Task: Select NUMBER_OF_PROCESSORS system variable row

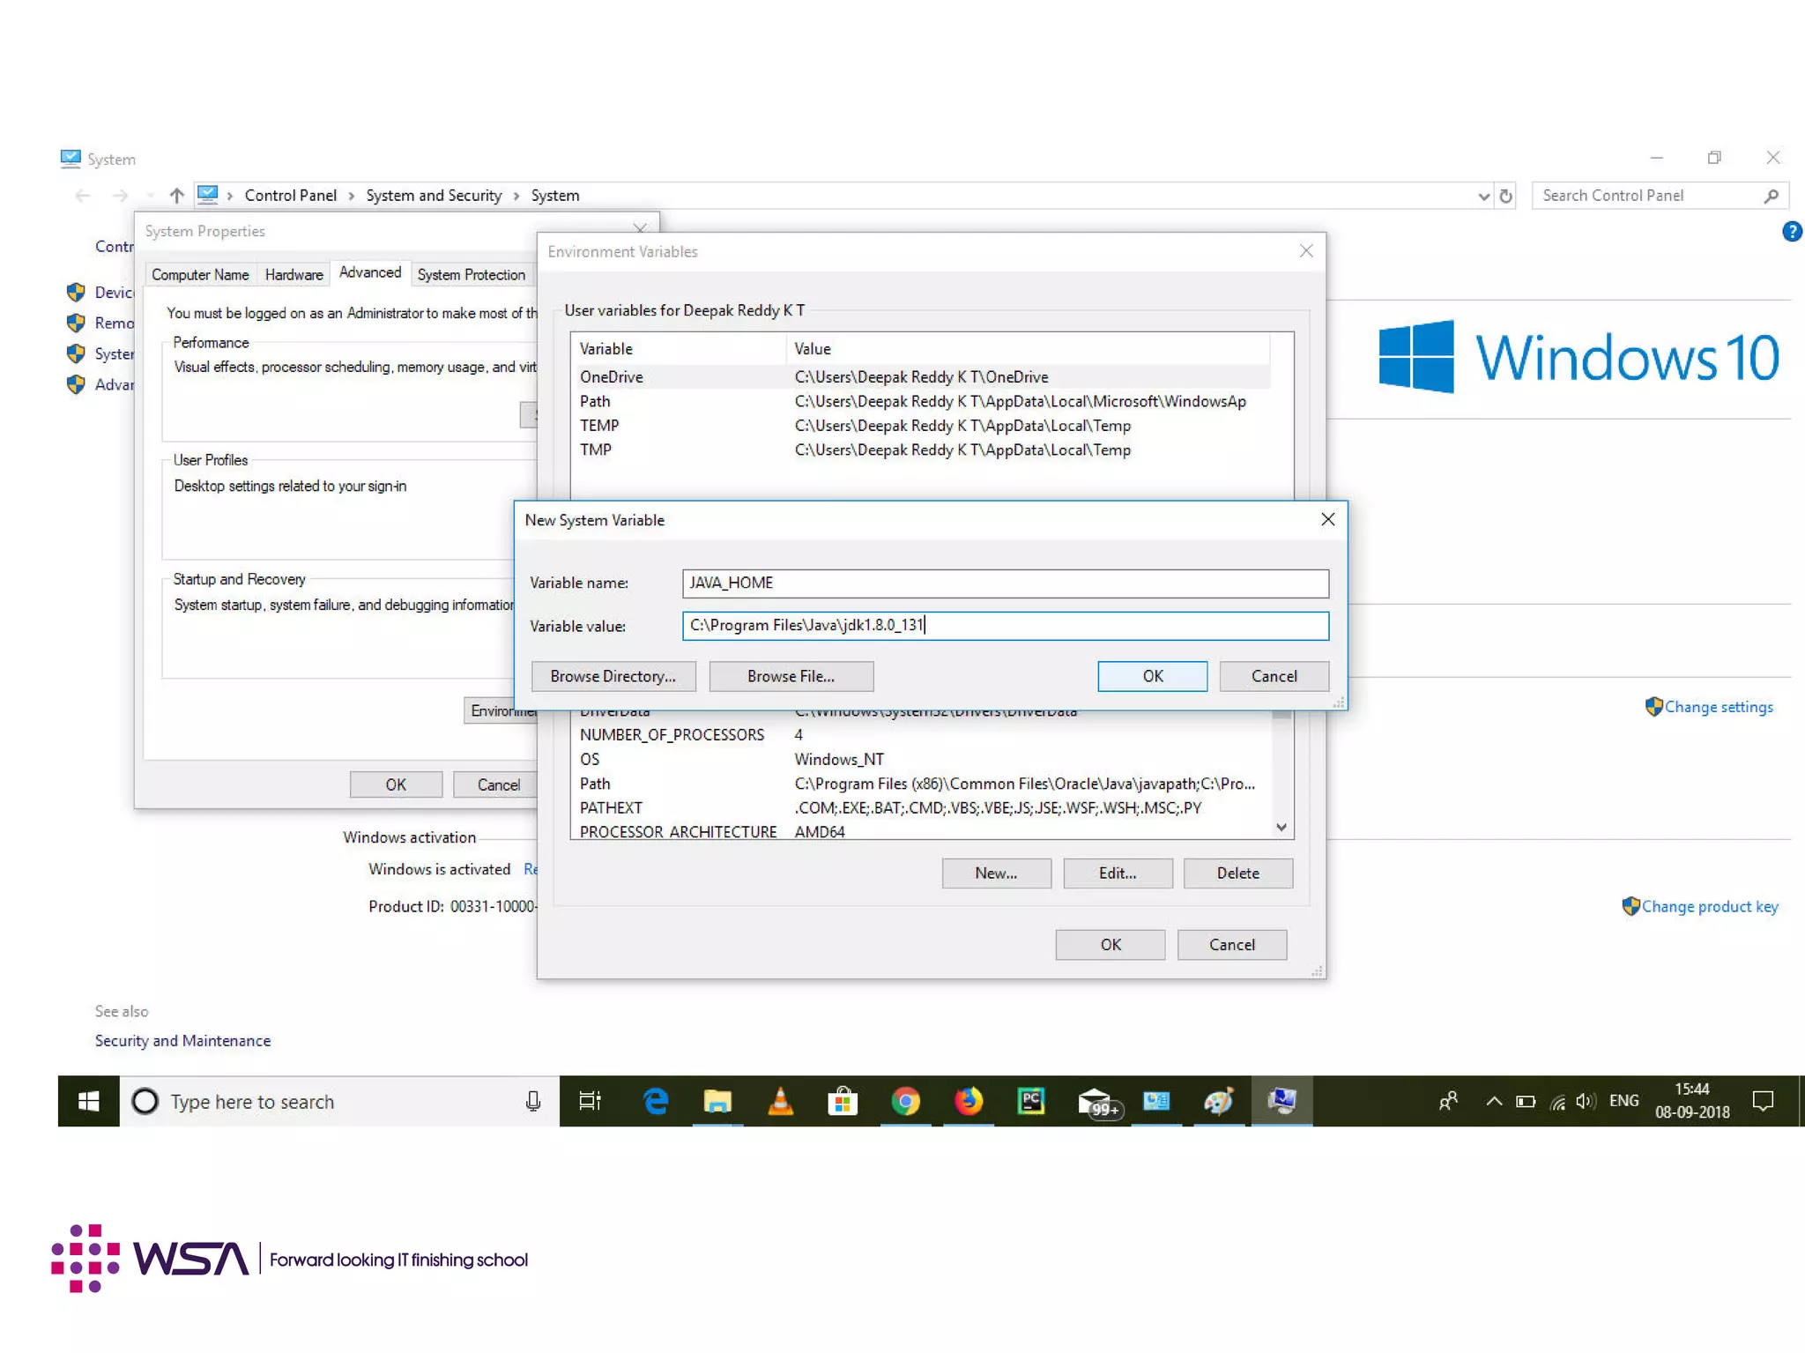Action: (921, 734)
